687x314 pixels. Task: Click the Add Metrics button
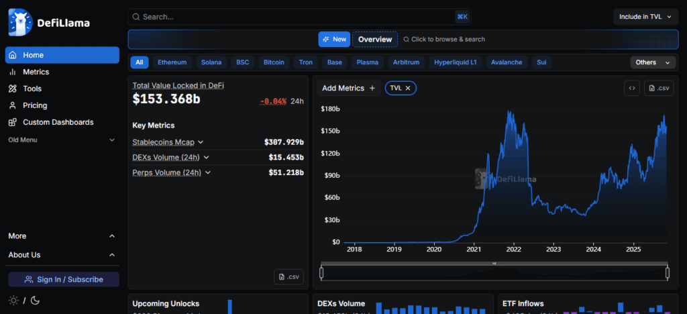(348, 88)
